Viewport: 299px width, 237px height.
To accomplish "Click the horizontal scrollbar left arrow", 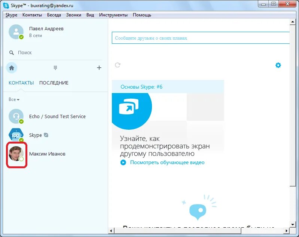I will pos(111,231).
